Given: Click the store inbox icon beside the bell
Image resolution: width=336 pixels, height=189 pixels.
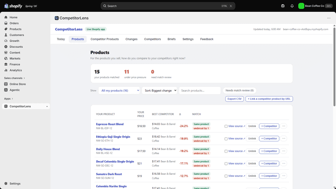Looking at the screenshot, I should [x=283, y=6].
